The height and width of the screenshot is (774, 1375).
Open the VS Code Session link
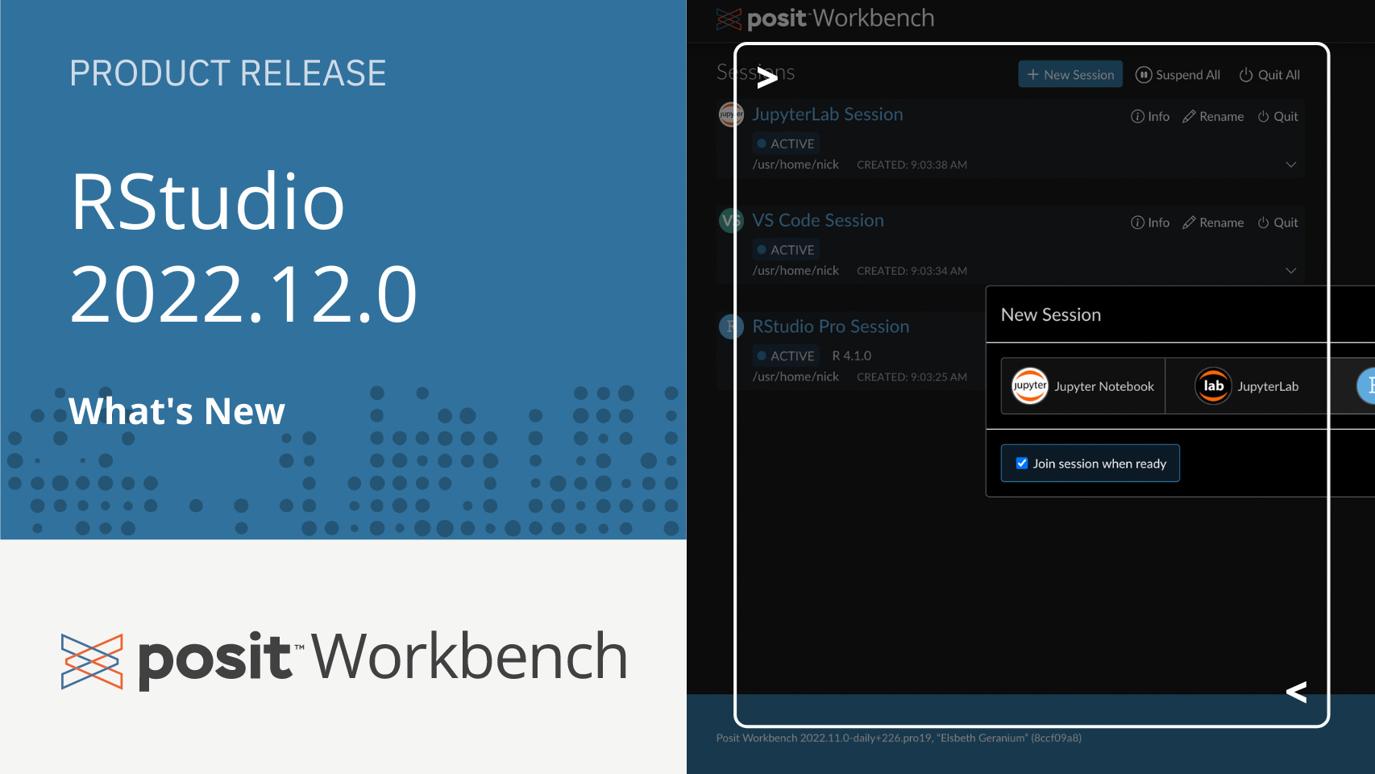pyautogui.click(x=817, y=221)
